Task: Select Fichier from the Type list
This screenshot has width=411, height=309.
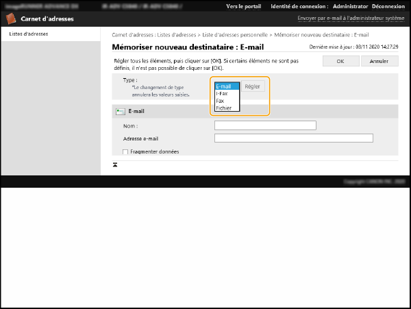Action: tap(224, 108)
